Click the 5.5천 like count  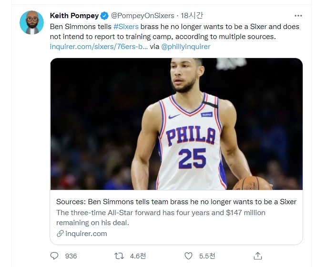(207, 256)
